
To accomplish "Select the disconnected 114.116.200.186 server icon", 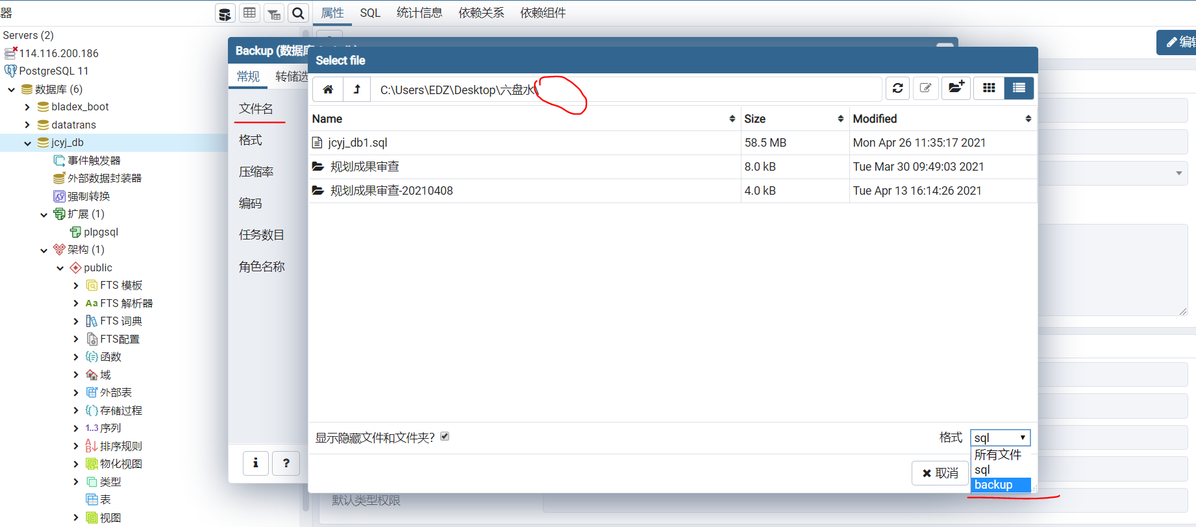I will [x=10, y=53].
